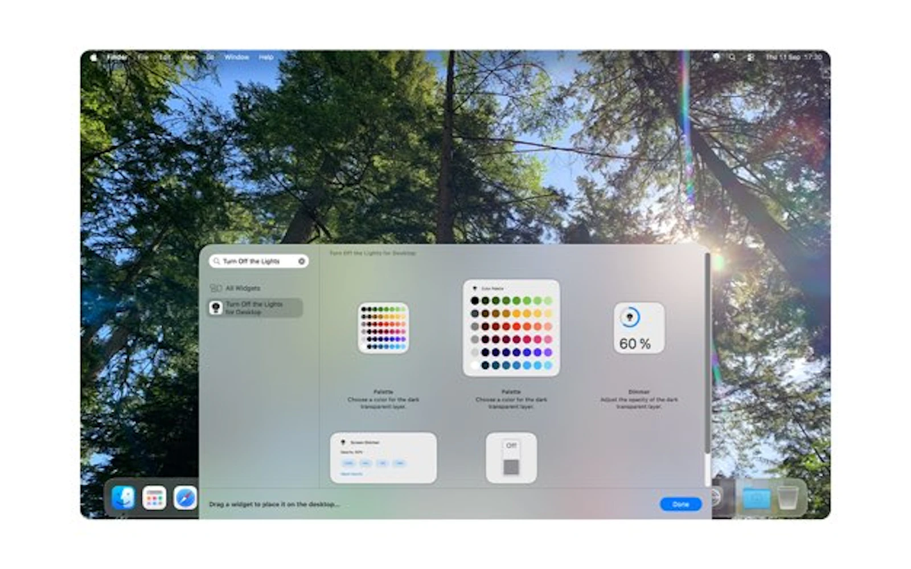Click the magnifier icon in widget search
The image size is (911, 569).
[x=216, y=261]
